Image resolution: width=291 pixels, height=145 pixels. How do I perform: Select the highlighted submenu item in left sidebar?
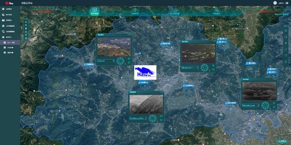click(x=10, y=42)
